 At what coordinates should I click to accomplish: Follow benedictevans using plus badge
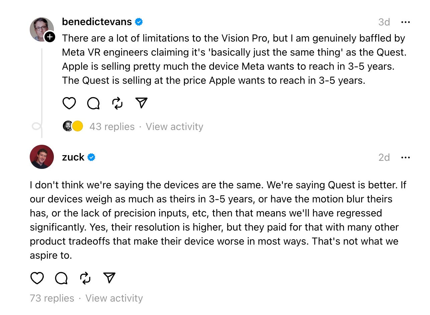pyautogui.click(x=49, y=37)
